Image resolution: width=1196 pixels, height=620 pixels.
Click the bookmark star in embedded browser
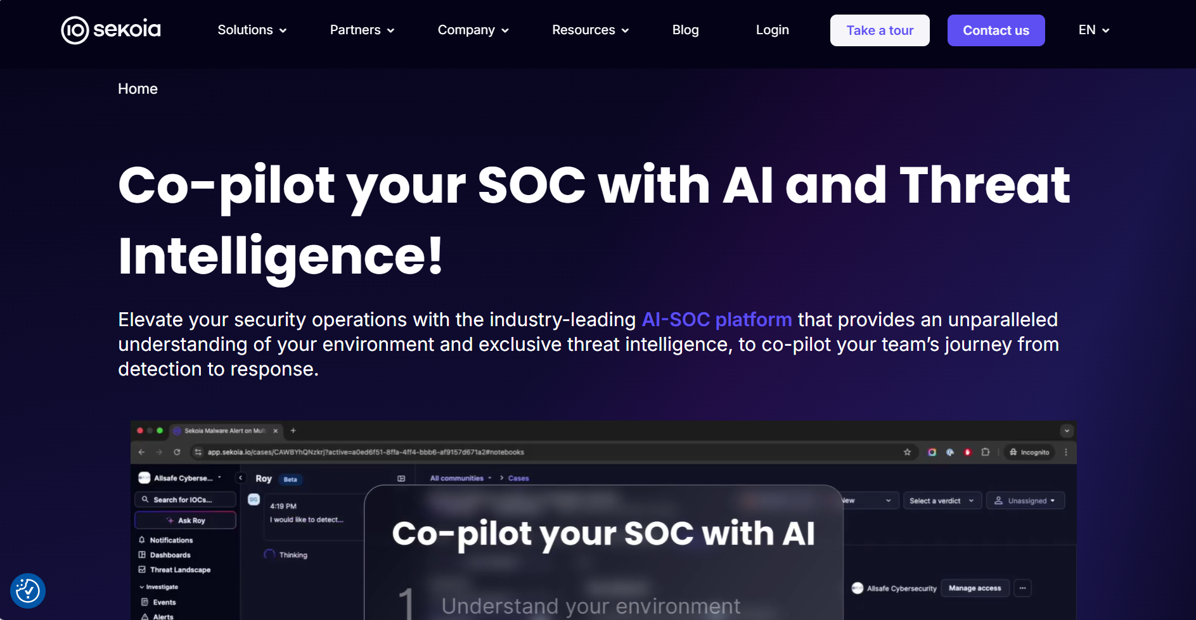pyautogui.click(x=907, y=452)
